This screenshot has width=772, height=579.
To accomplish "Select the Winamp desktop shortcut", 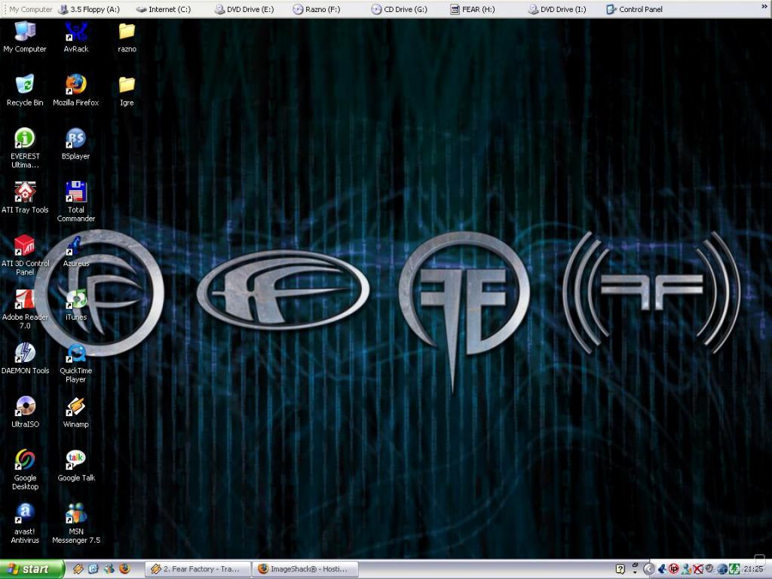I will click(76, 412).
